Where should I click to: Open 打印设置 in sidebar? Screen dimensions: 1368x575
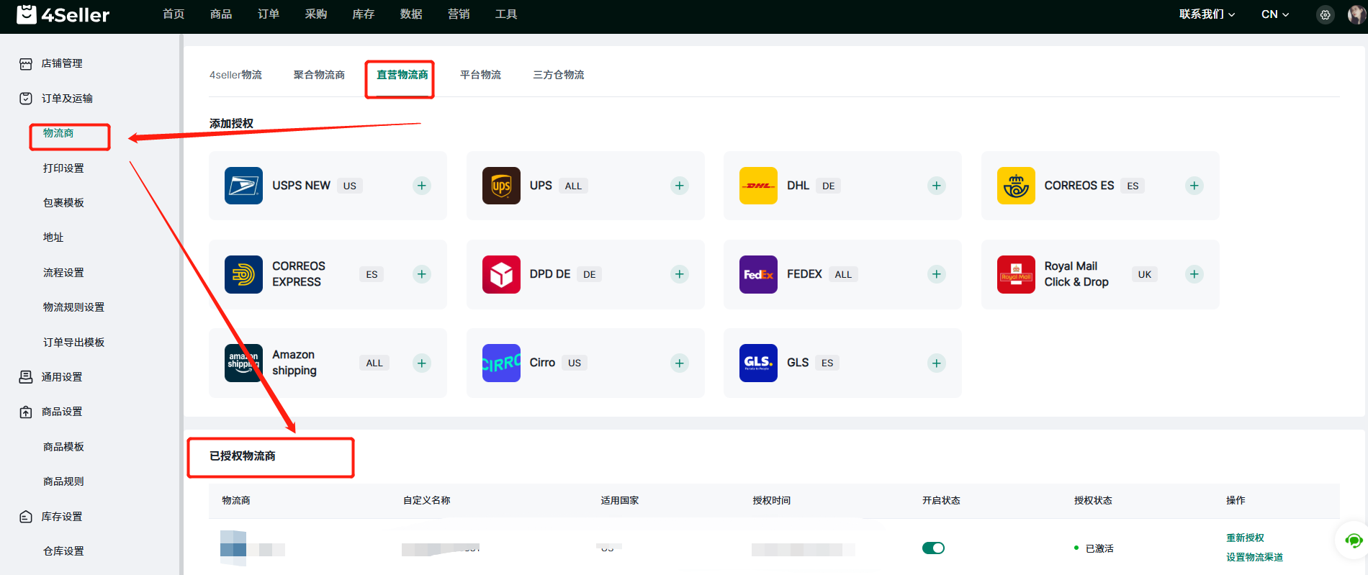(x=63, y=168)
